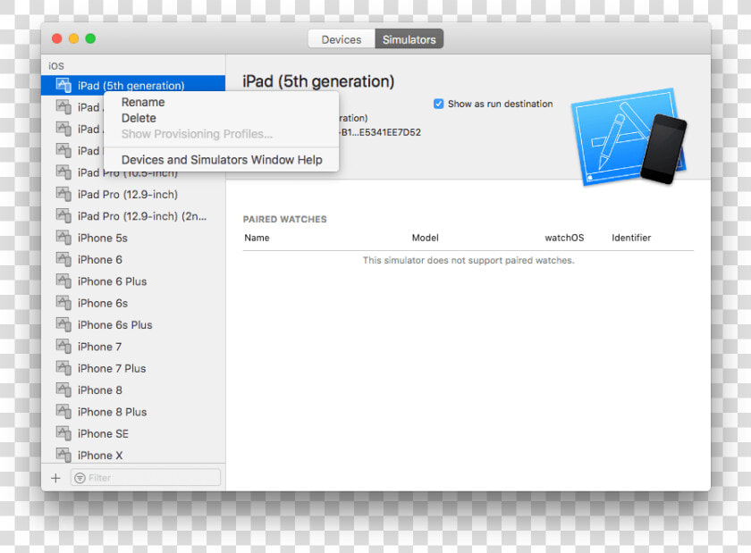This screenshot has height=553, width=751.
Task: Click the Name column header
Action: click(257, 238)
